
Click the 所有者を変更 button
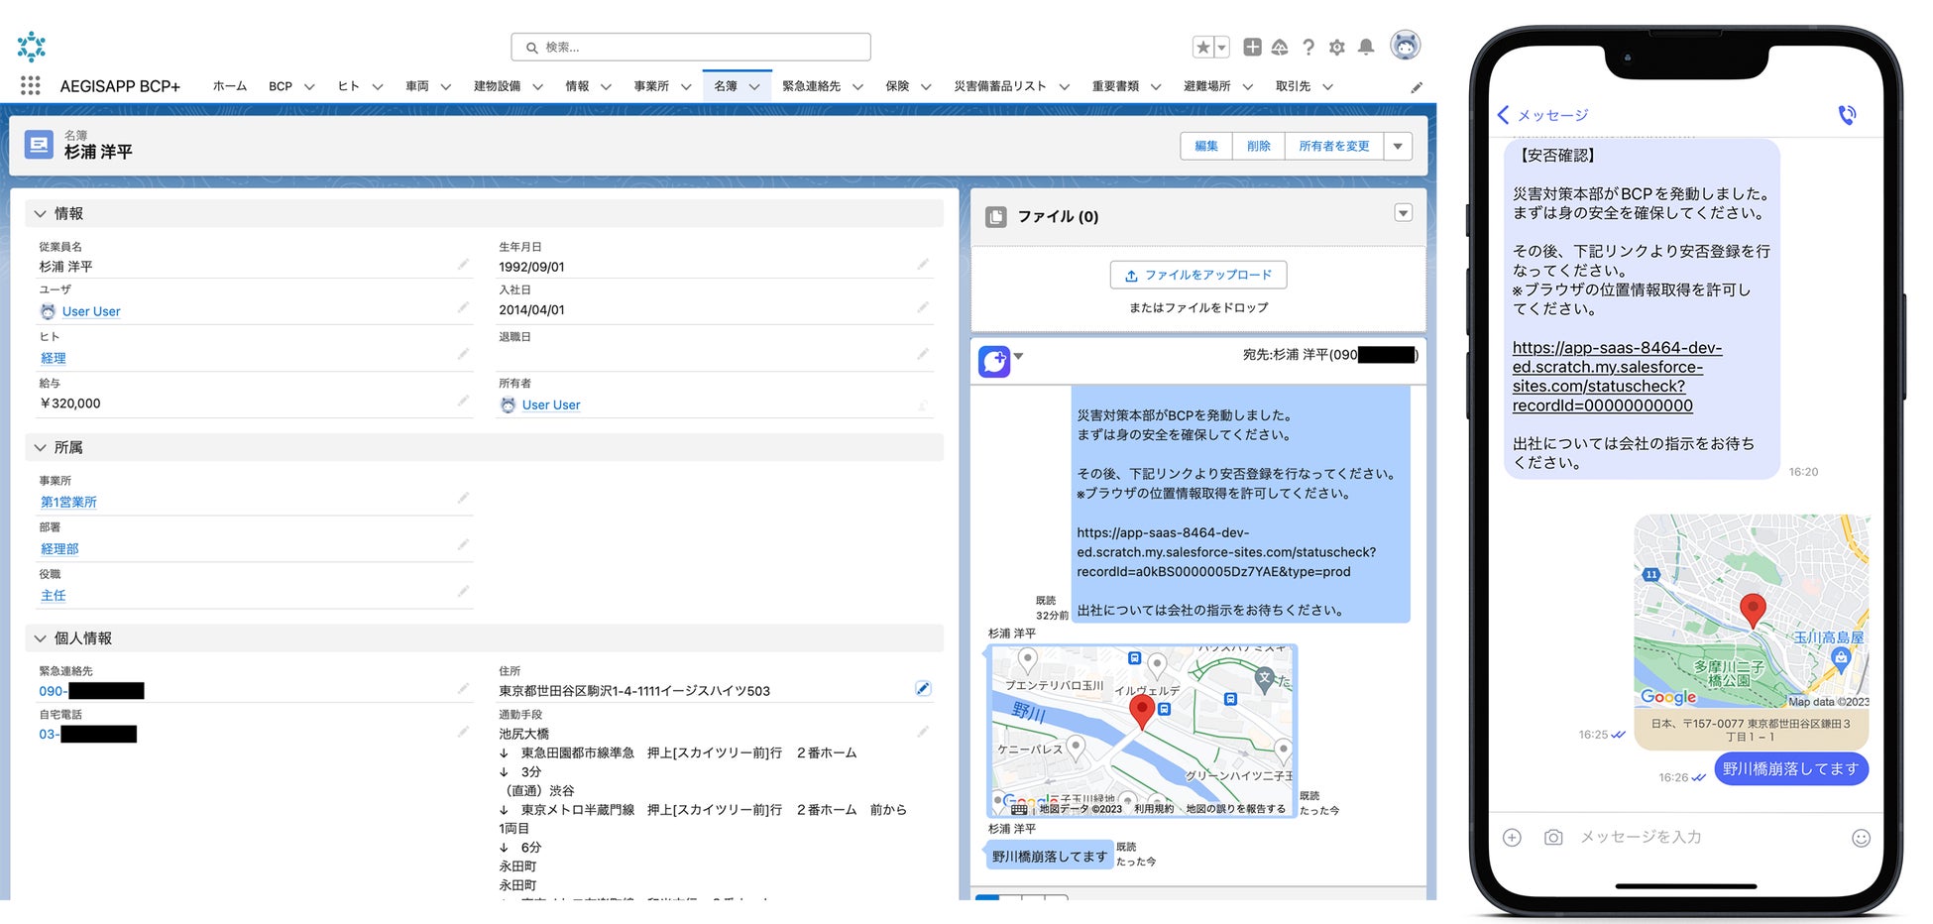point(1334,147)
